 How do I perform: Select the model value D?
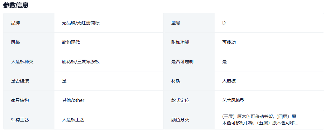click(224, 23)
